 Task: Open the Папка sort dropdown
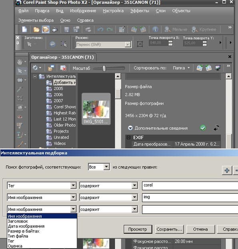[x=181, y=68]
